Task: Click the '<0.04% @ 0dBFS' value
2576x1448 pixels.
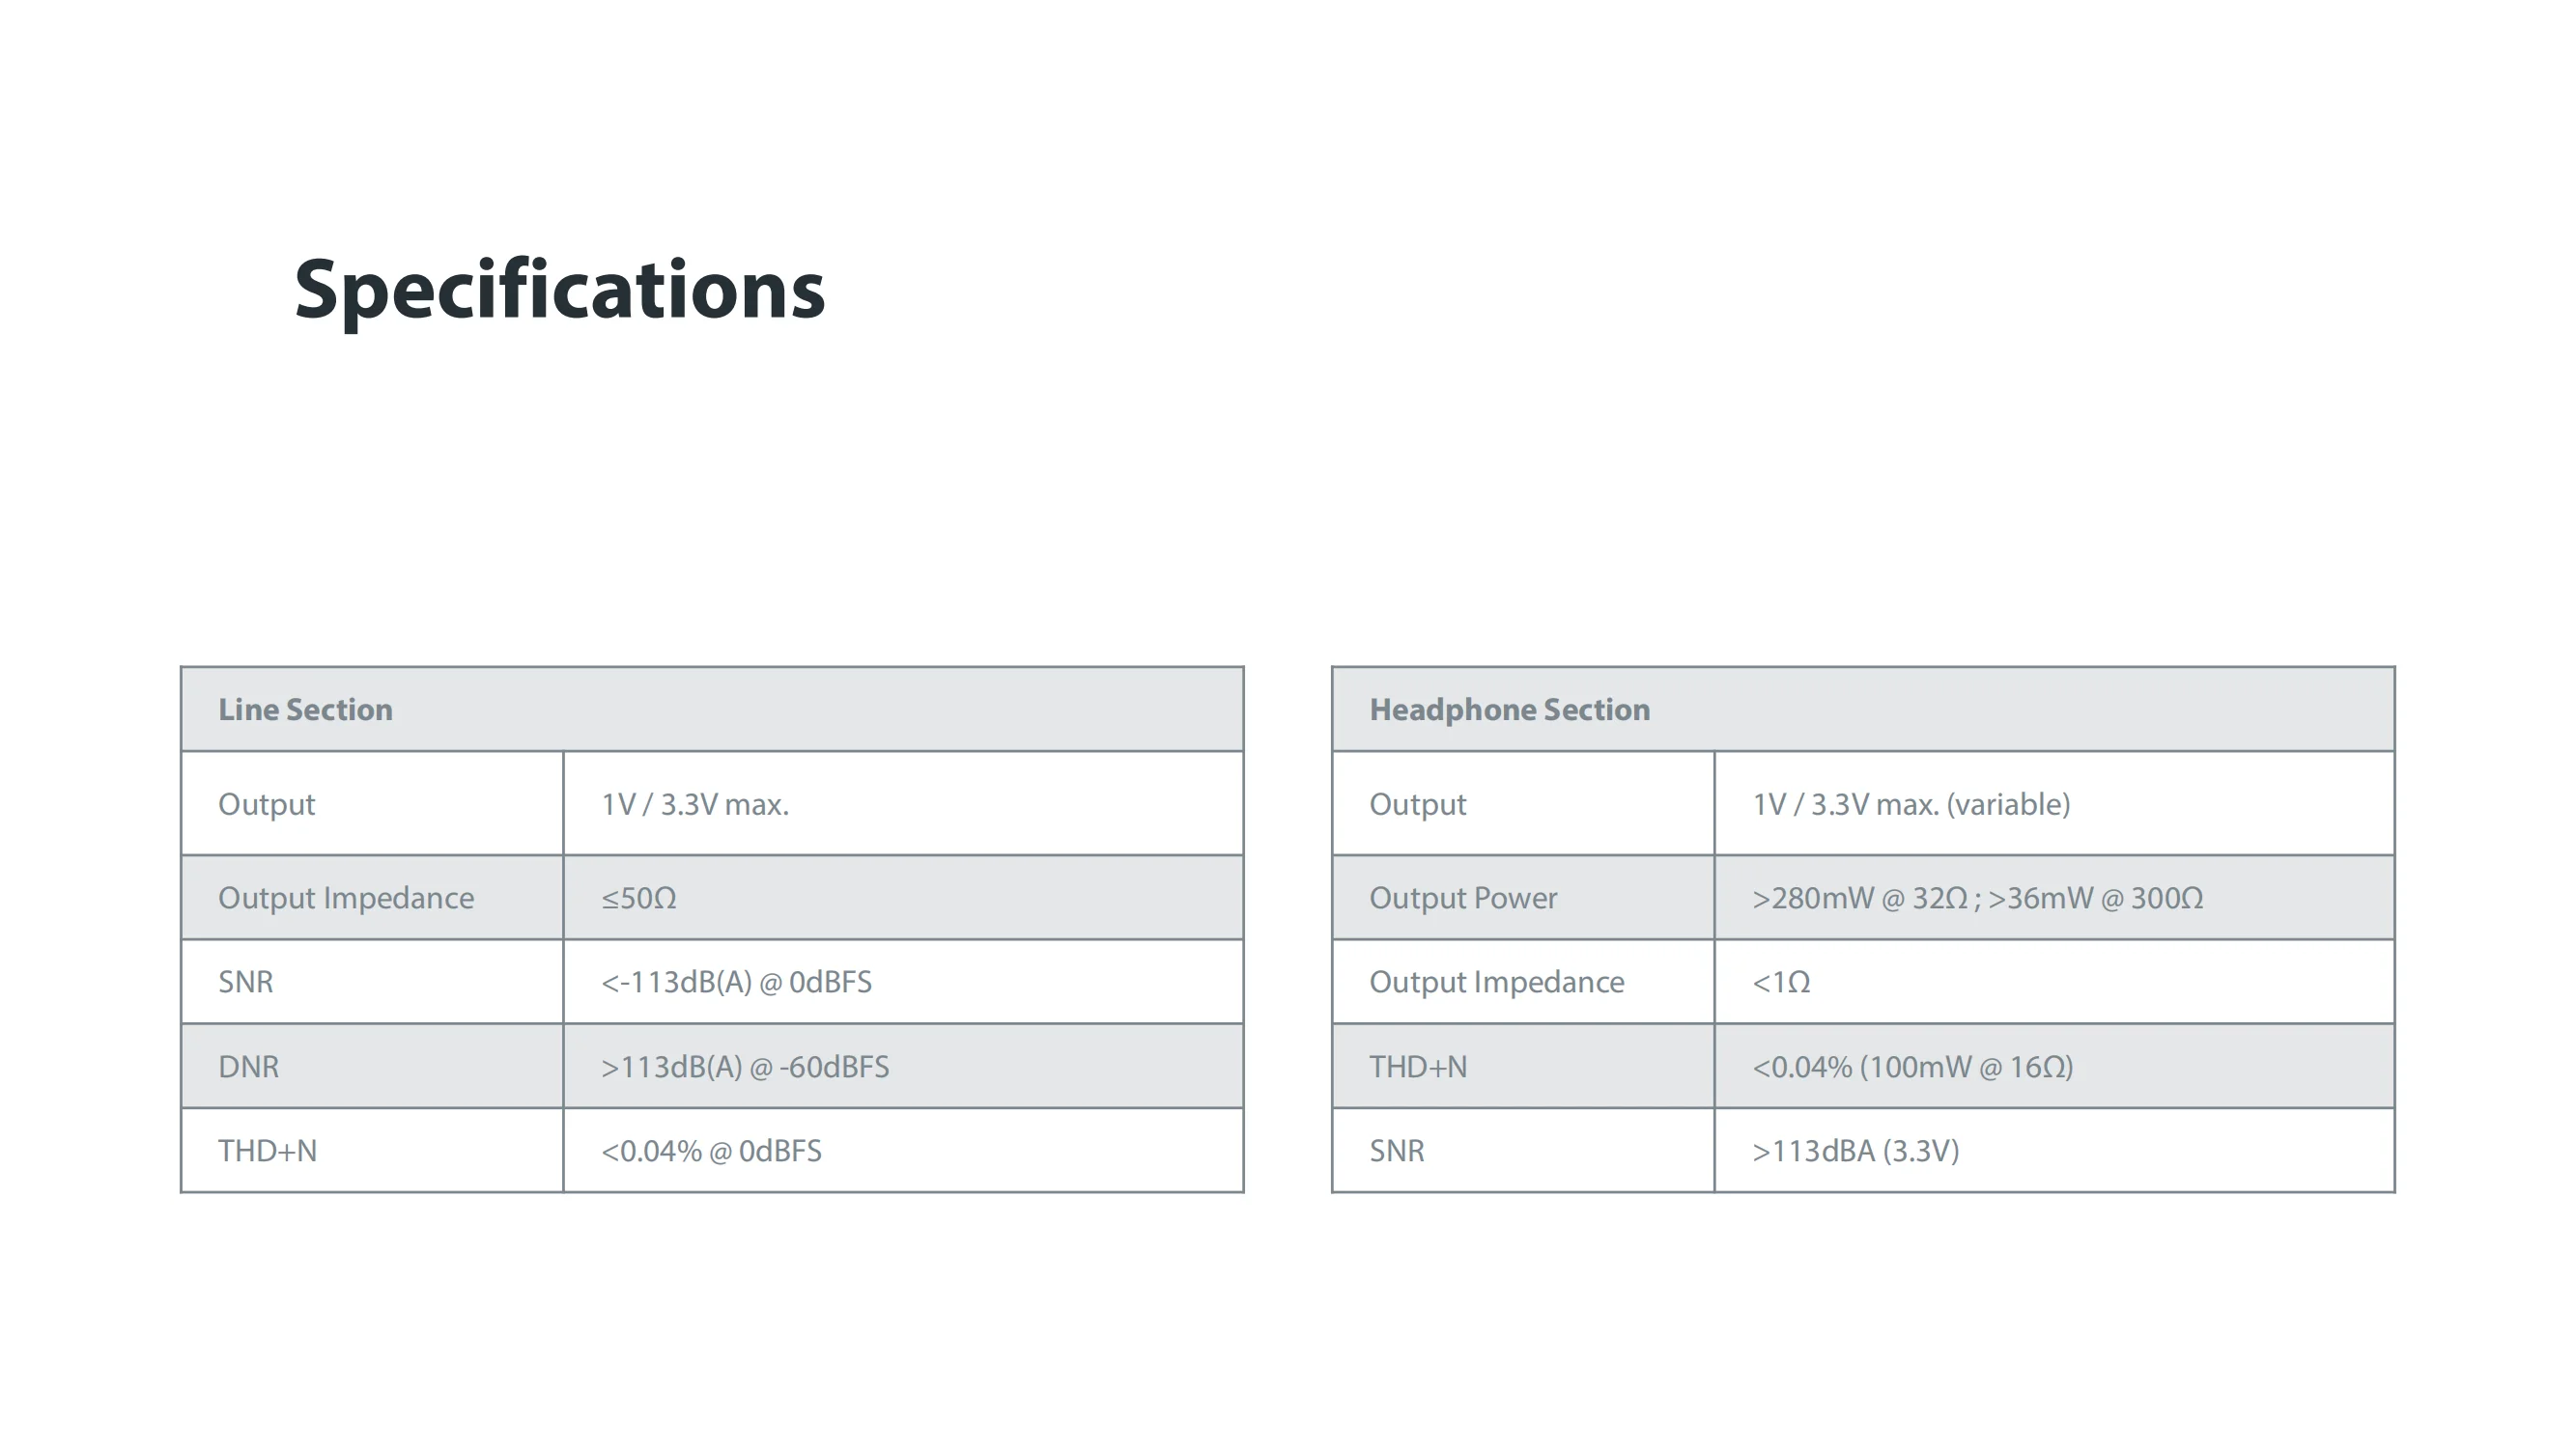Action: tap(711, 1152)
